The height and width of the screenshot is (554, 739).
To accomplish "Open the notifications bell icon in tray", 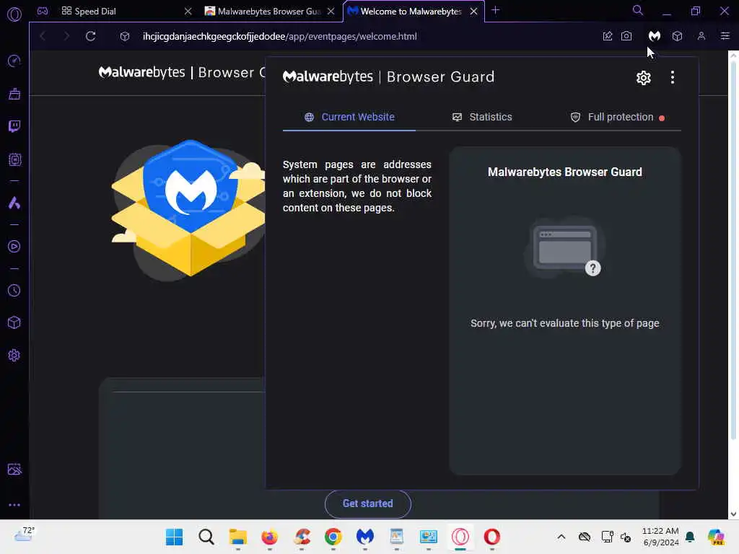I will 690,537.
